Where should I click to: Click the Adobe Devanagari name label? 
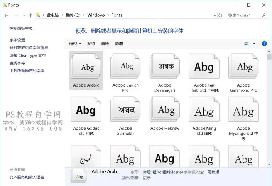click(165, 88)
